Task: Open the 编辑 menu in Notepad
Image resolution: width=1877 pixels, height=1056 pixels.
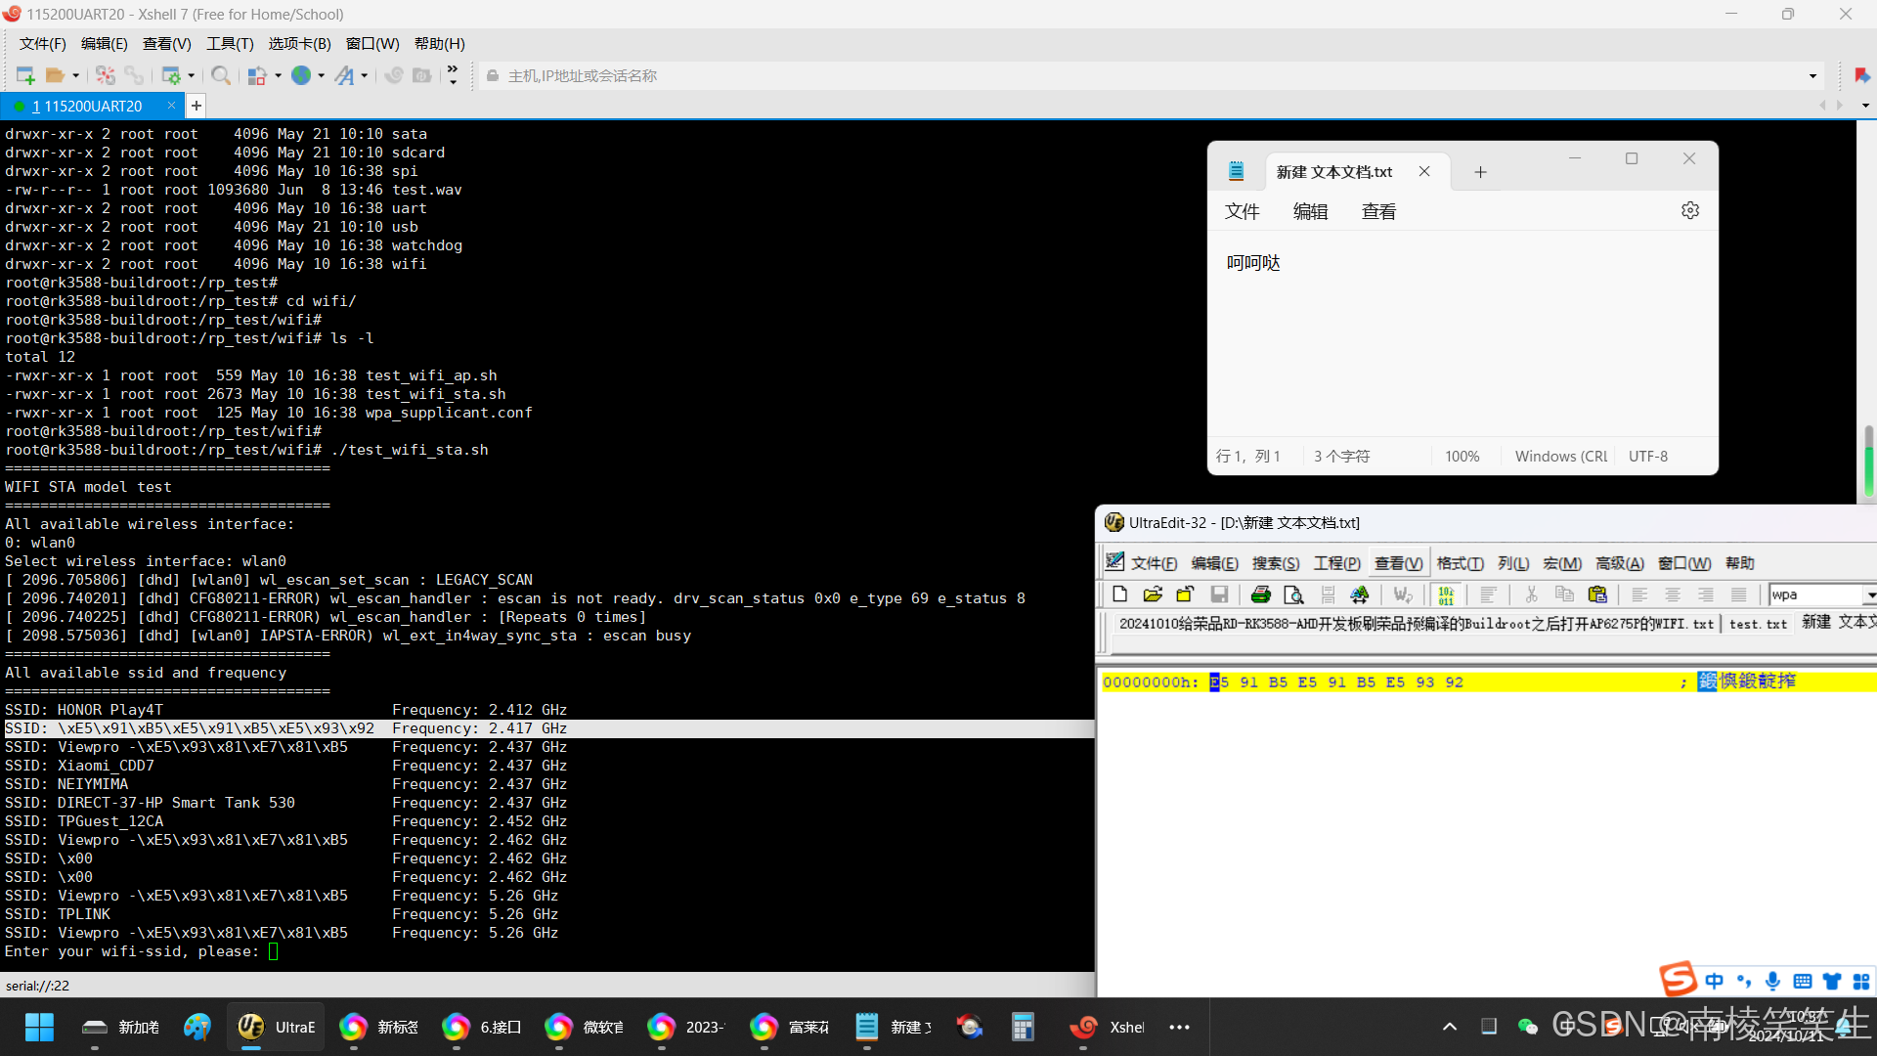Action: click(x=1310, y=211)
